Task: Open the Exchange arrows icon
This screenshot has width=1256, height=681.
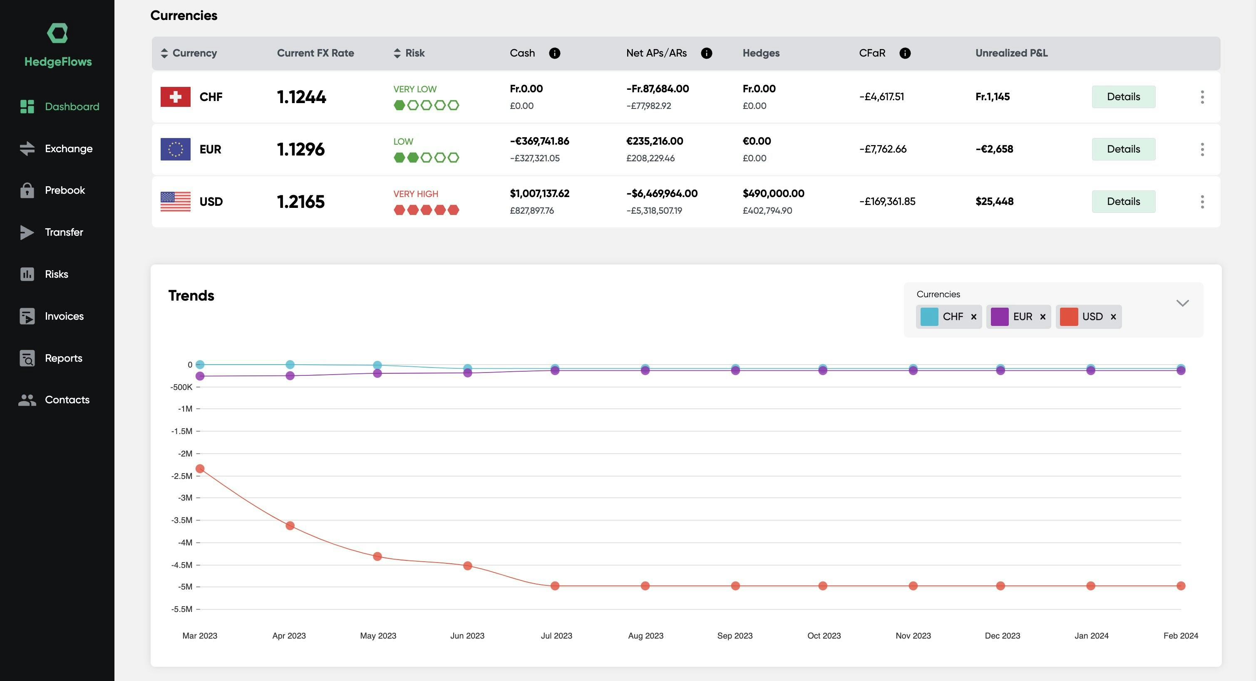Action: [x=27, y=148]
